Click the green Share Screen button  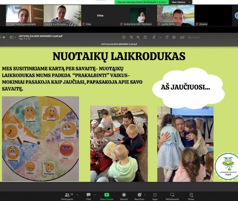tap(106, 196)
